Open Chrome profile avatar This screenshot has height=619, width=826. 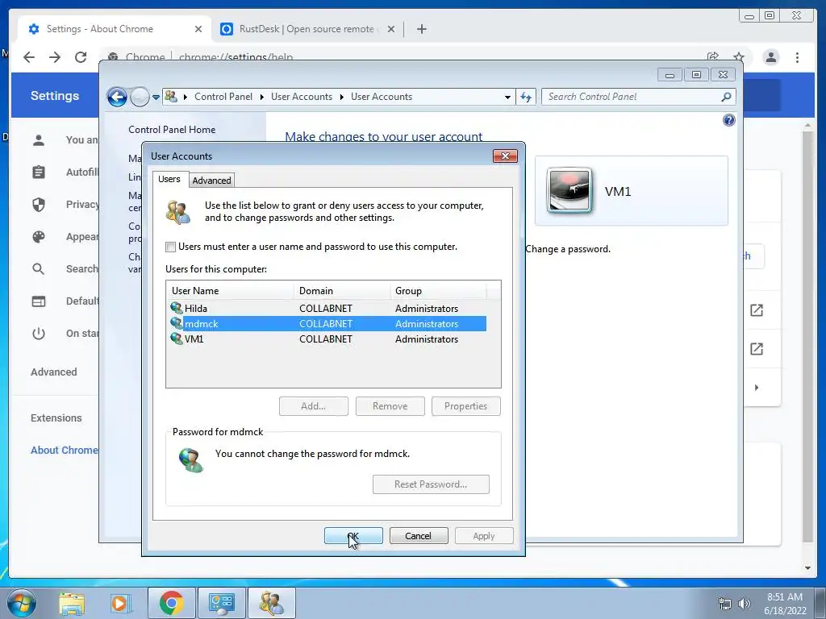point(770,57)
